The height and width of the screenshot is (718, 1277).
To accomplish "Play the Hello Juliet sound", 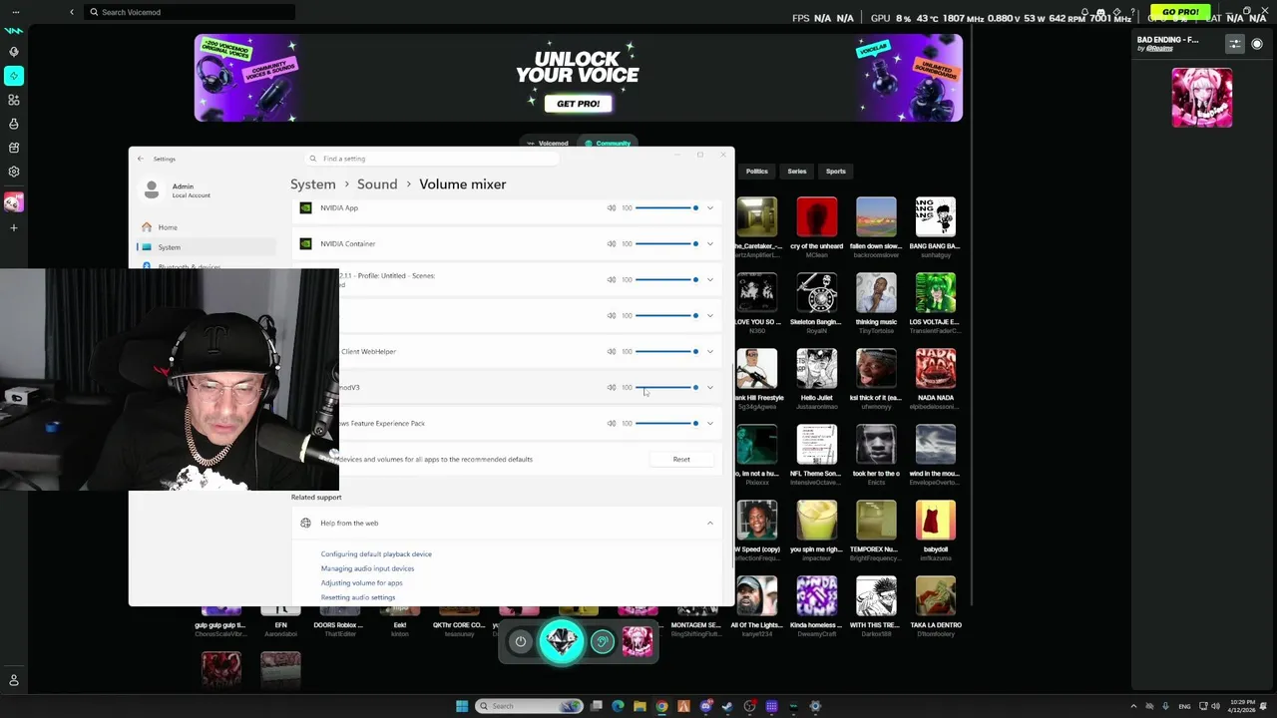I will (x=817, y=369).
